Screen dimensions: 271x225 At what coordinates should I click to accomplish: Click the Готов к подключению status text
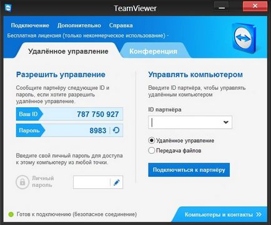[x=77, y=214]
